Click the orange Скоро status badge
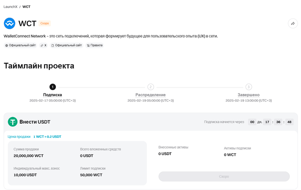 point(44,23)
